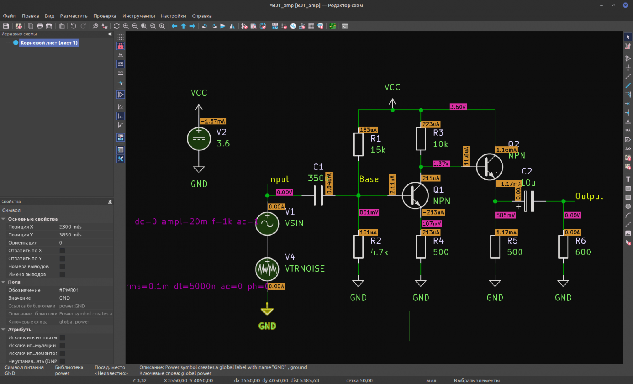Screen dimensions: 633x384
Task: Click the Save schematic icon
Action: coord(6,26)
